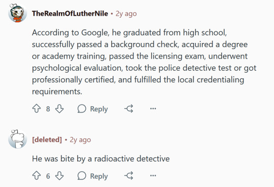Click the [deleted] username label

(47, 139)
